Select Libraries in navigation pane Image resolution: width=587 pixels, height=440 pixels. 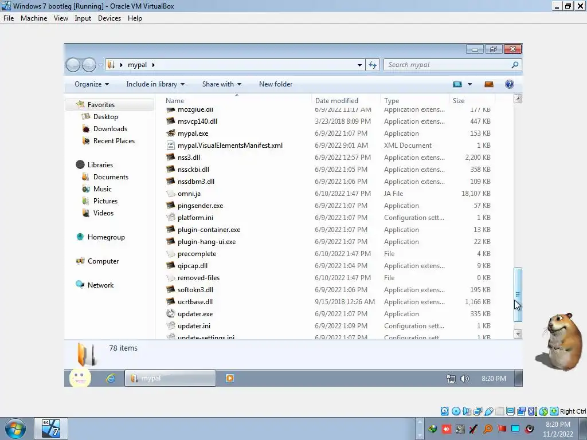click(100, 164)
